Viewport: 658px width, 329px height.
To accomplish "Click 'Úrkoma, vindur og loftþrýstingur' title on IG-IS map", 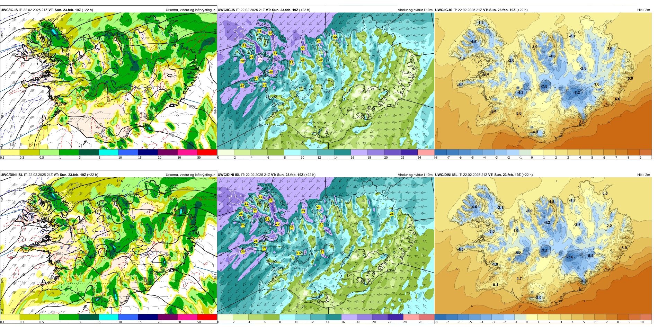I will pyautogui.click(x=190, y=10).
